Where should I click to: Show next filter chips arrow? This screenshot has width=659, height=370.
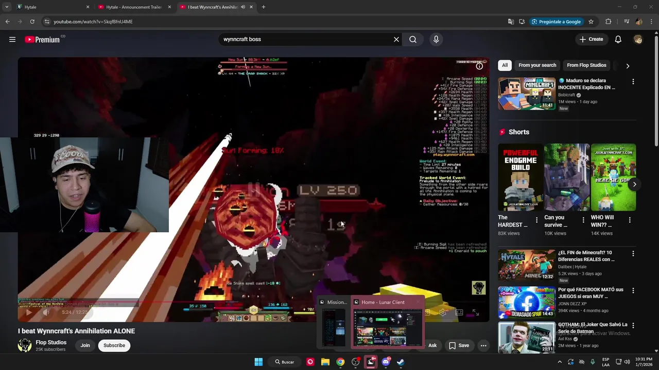pyautogui.click(x=628, y=66)
